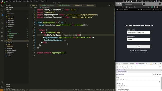Select LoginComponent in React tree
Image resolution: width=162 pixels, height=91 pixels.
[x=123, y=71]
